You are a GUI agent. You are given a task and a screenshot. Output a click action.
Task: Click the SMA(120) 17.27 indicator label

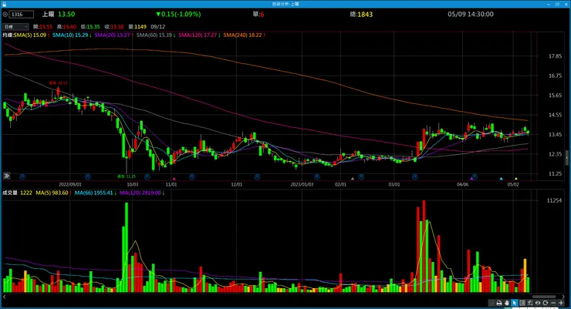pyautogui.click(x=198, y=35)
